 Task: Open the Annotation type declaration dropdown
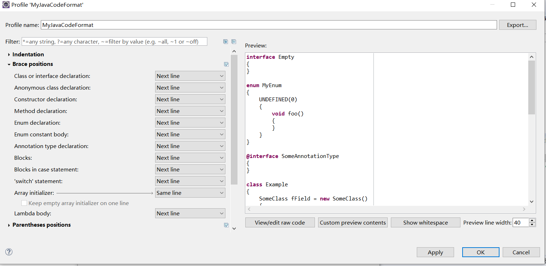[190, 146]
